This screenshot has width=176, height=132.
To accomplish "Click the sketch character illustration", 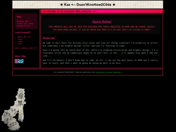I will click(x=14, y=109).
